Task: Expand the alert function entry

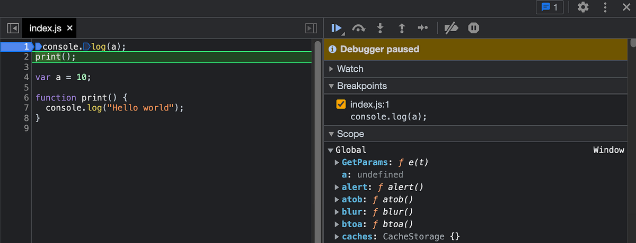Action: 337,187
